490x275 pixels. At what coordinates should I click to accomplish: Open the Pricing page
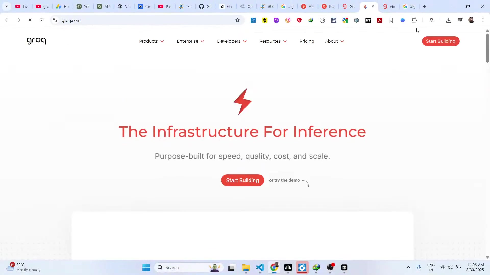click(x=307, y=41)
